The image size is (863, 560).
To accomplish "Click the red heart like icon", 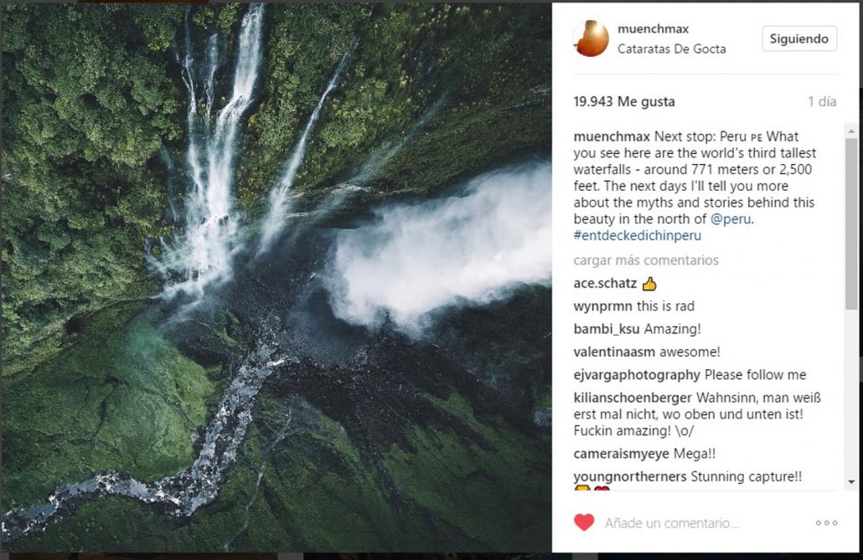I will [584, 522].
